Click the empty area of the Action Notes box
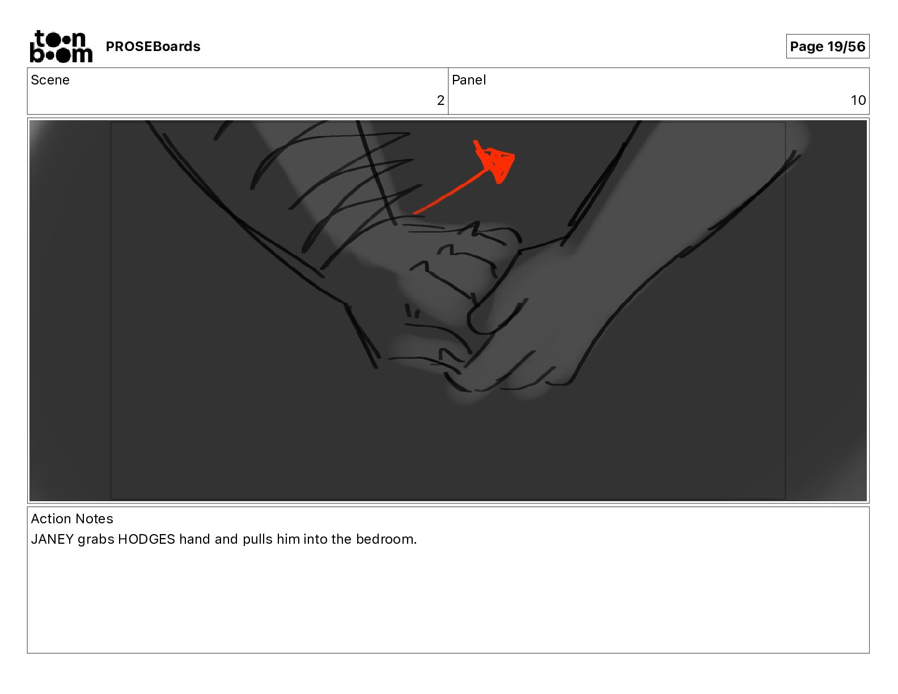This screenshot has width=898, height=694. pos(448,601)
